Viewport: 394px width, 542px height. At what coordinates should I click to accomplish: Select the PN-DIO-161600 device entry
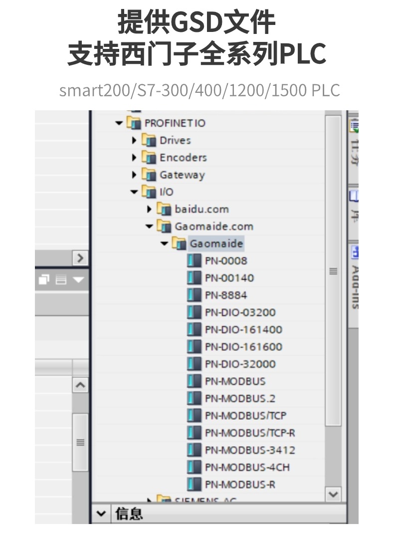244,347
